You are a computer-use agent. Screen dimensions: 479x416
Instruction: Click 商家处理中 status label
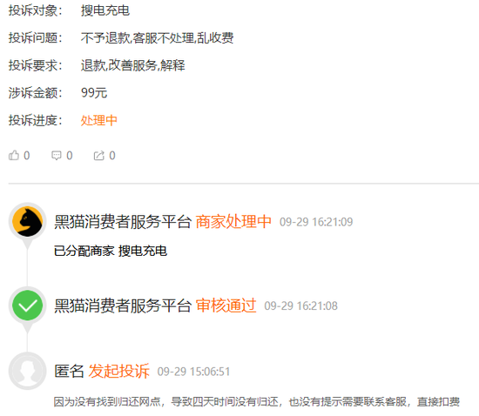click(233, 222)
